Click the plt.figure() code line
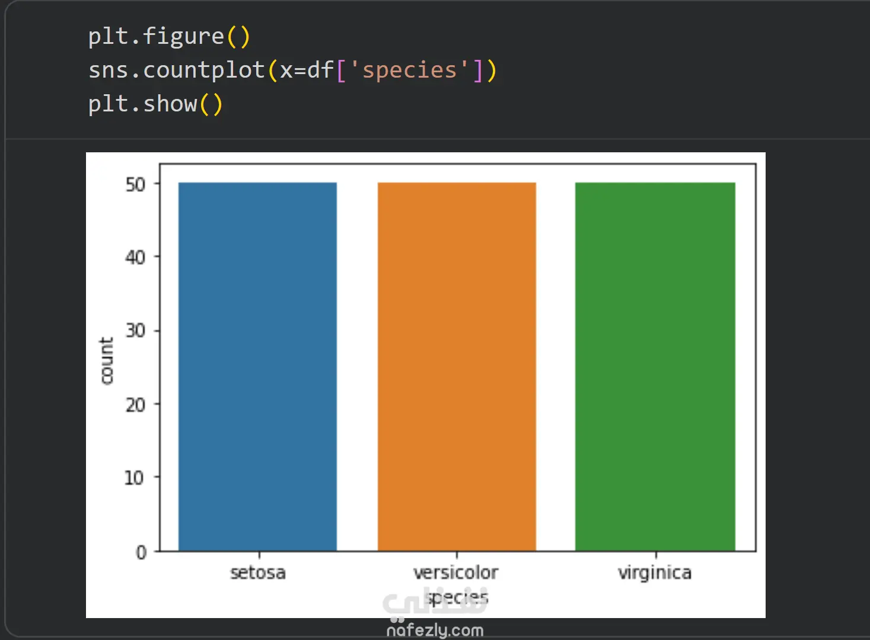The height and width of the screenshot is (640, 870). [x=169, y=36]
